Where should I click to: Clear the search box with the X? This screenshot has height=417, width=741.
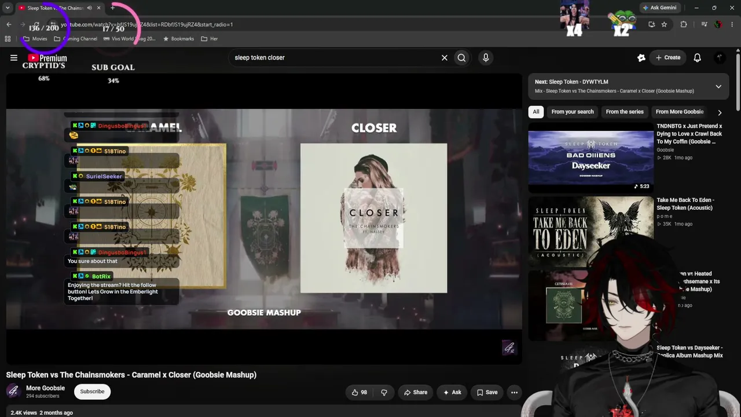[445, 57]
